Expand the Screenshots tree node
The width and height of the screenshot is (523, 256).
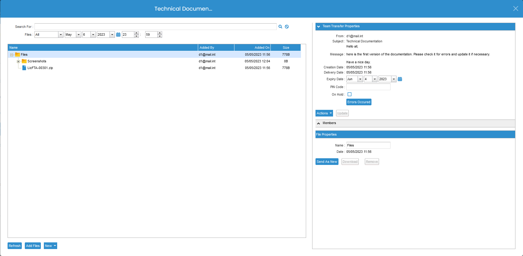18,61
